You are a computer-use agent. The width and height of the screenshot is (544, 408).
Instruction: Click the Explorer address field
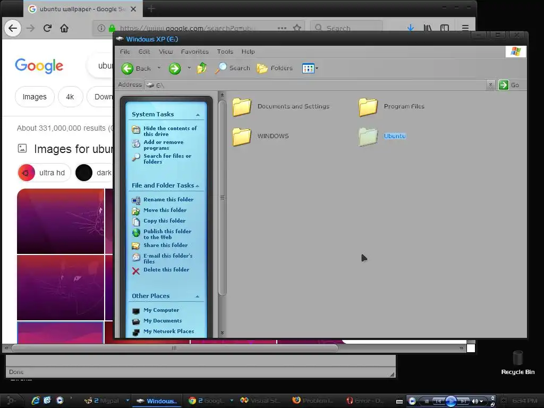click(x=315, y=85)
